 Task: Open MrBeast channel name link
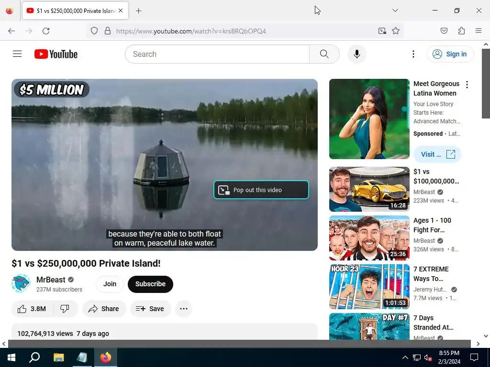coord(51,280)
